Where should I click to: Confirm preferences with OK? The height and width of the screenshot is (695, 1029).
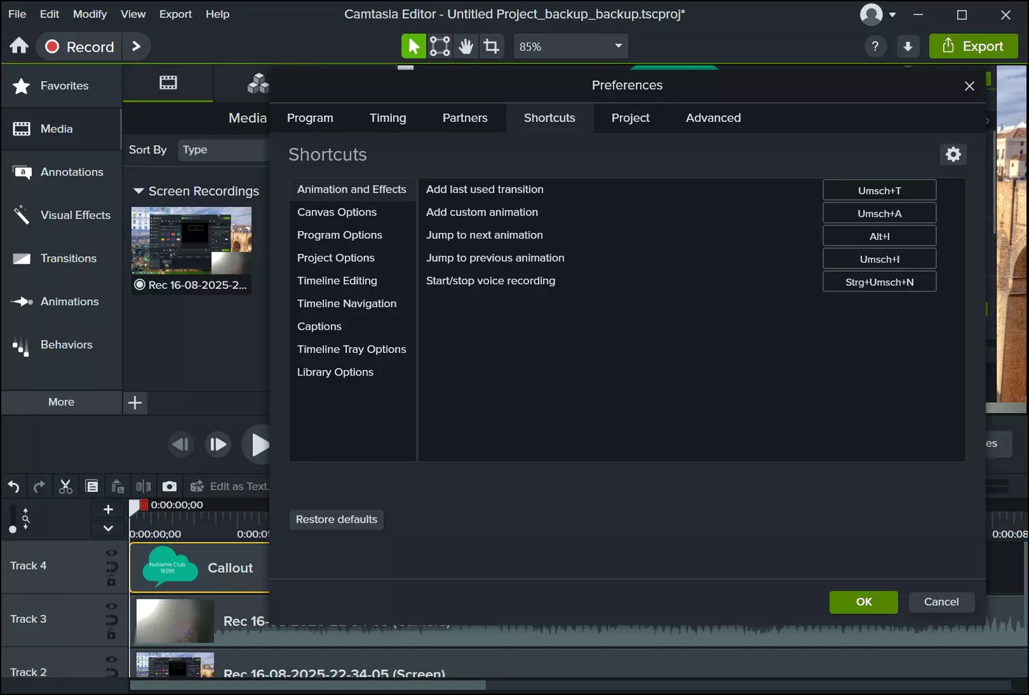coord(864,602)
